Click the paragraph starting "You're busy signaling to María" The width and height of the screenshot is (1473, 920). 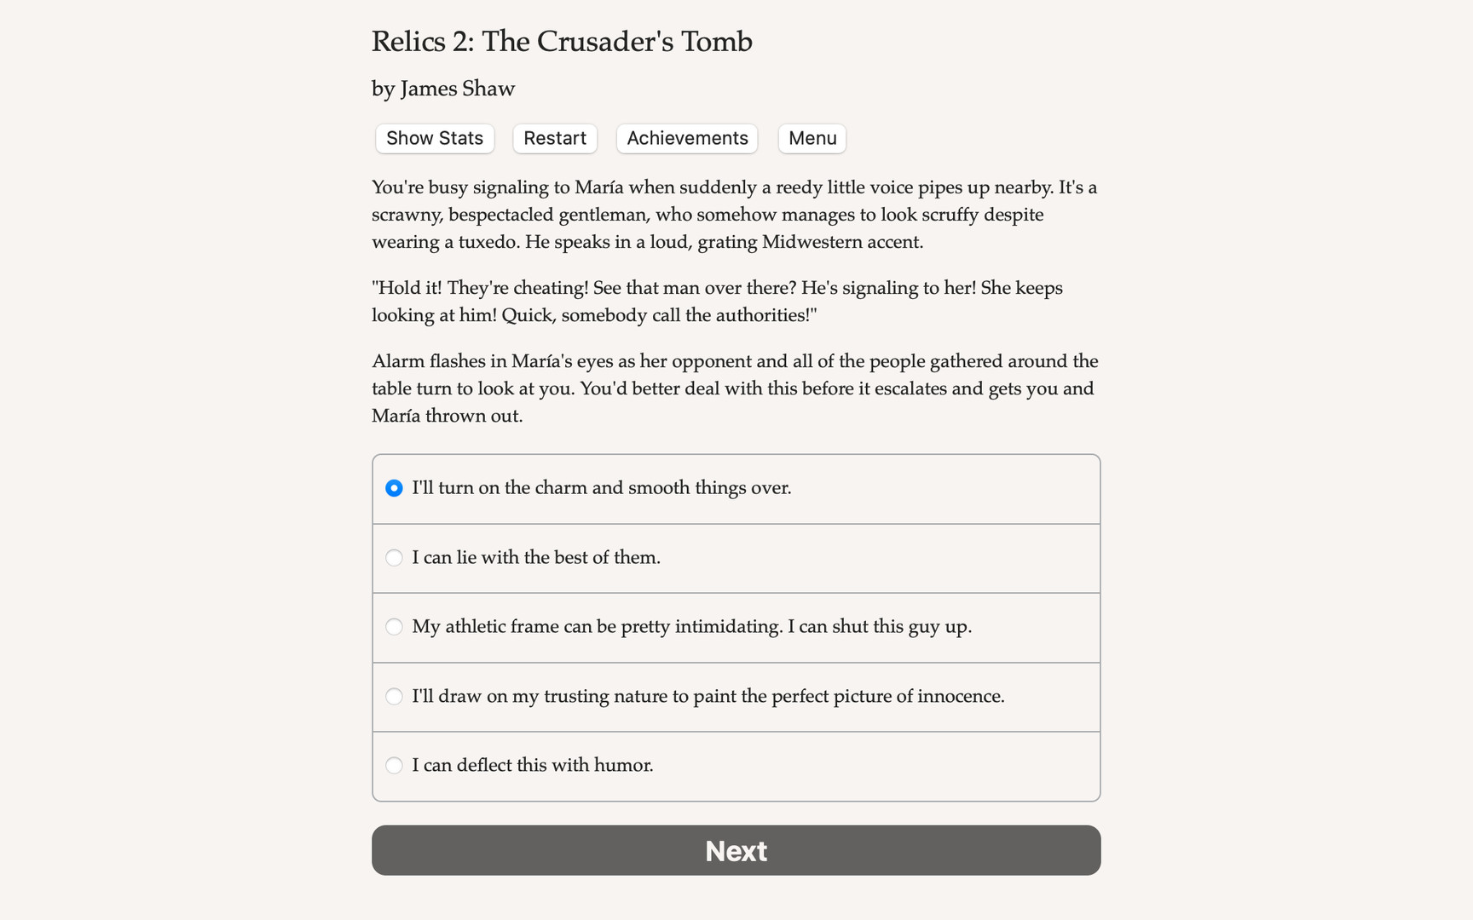[735, 215]
